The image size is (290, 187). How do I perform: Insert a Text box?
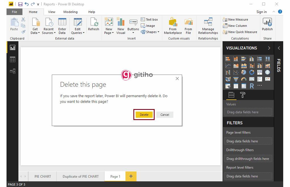click(x=149, y=19)
